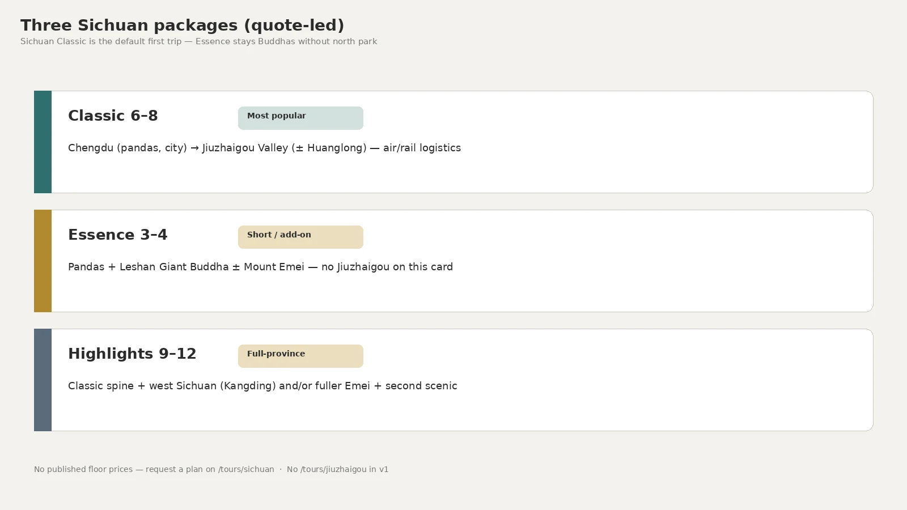Click the "No /tours/jiuzhaigou in v1" footer note
The width and height of the screenshot is (907, 510).
pyautogui.click(x=338, y=469)
